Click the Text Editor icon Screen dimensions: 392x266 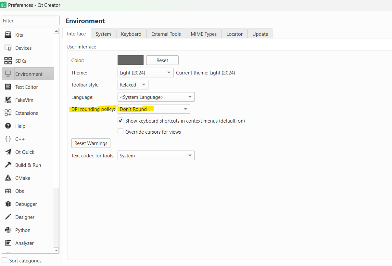coord(8,87)
